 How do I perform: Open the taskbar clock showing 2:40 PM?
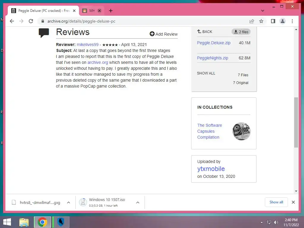(x=291, y=222)
